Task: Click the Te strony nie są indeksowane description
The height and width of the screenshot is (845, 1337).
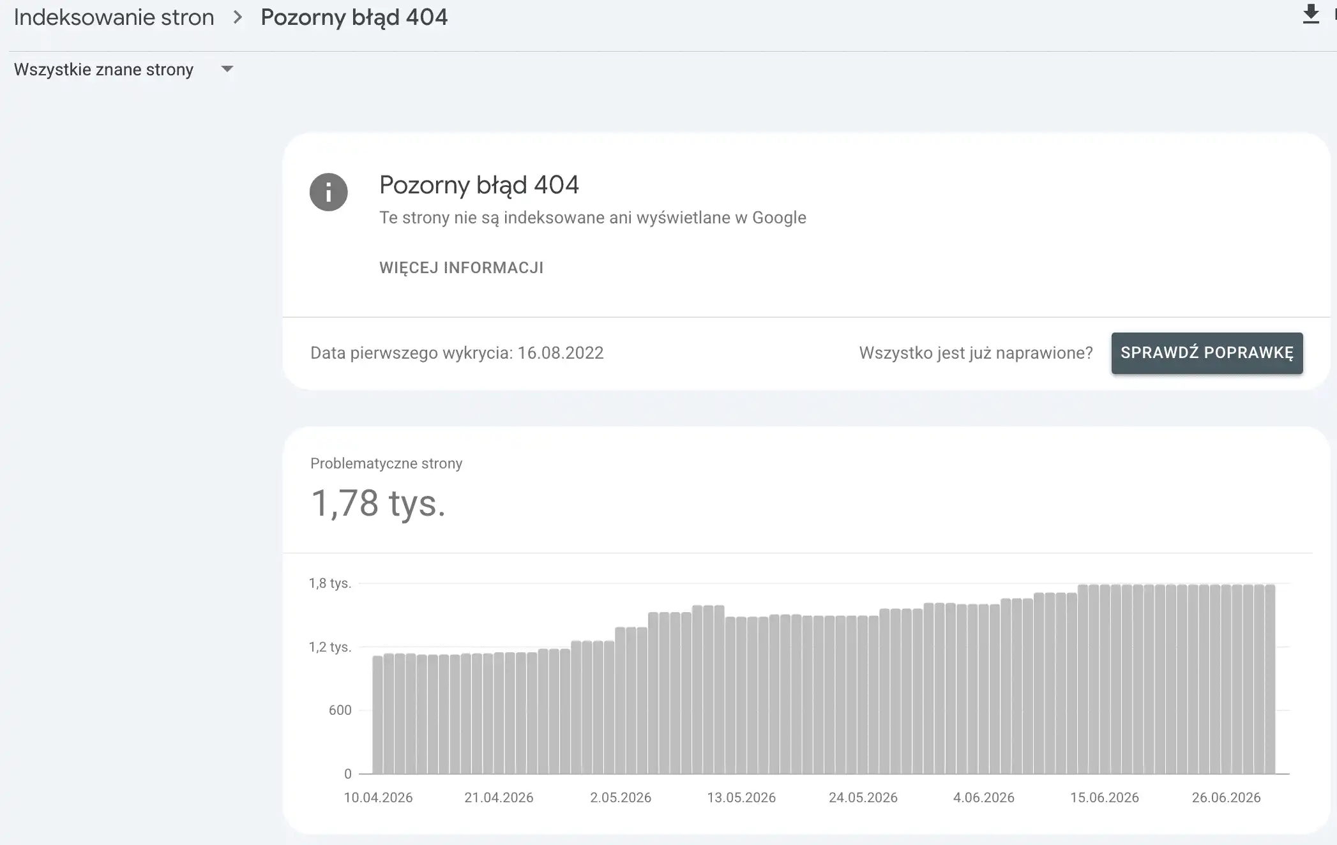Action: tap(593, 218)
